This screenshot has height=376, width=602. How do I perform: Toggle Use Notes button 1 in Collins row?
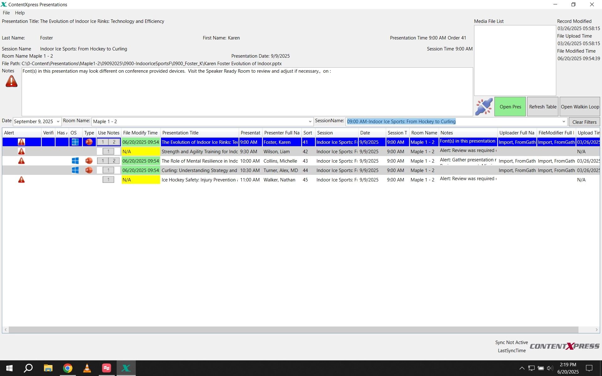pyautogui.click(x=103, y=161)
